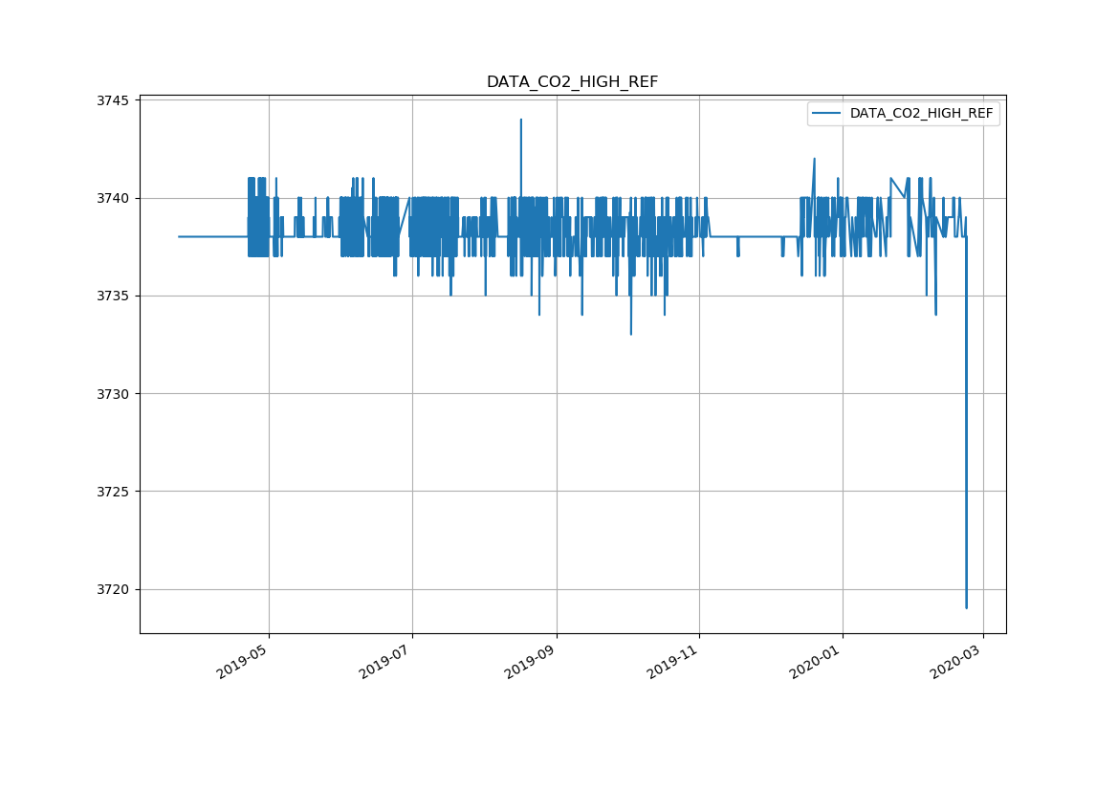Select the 3740 y-axis tick label
Viewport: 1118px width, 791px height.
[x=115, y=198]
